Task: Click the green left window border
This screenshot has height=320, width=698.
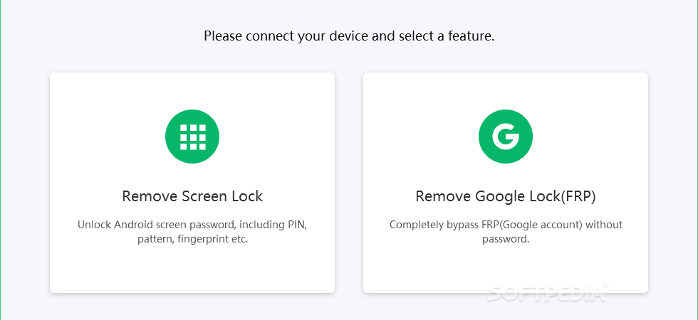Action: pyautogui.click(x=1, y=160)
